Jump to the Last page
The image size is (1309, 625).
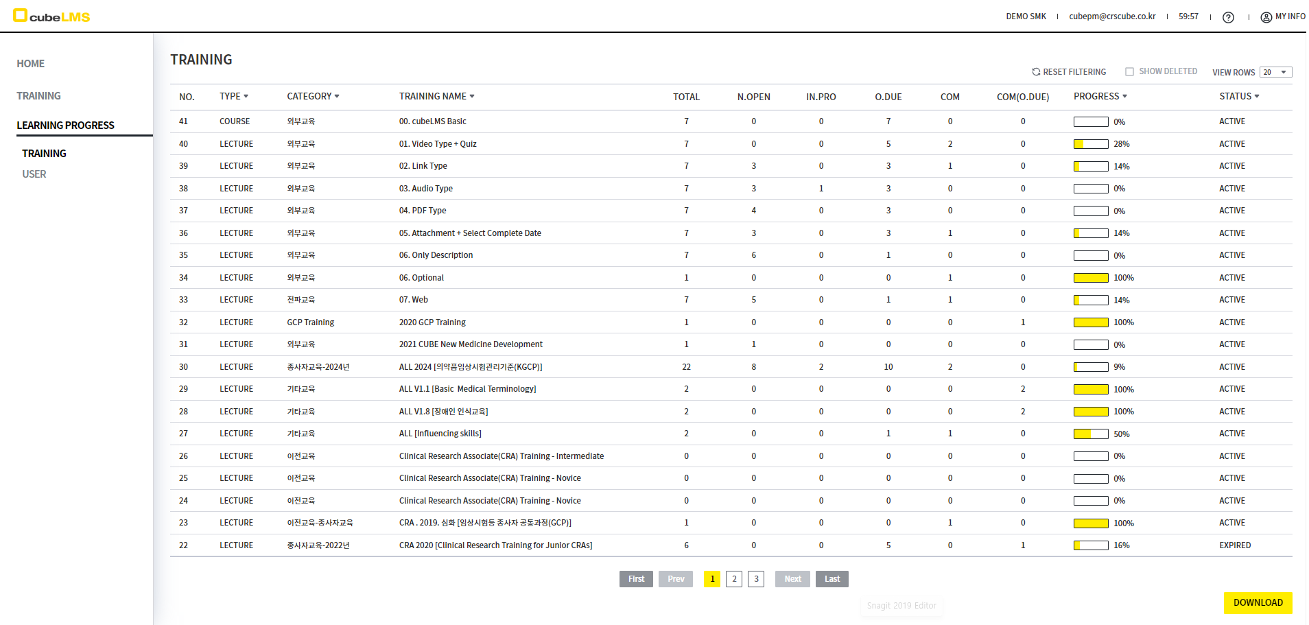coord(832,579)
